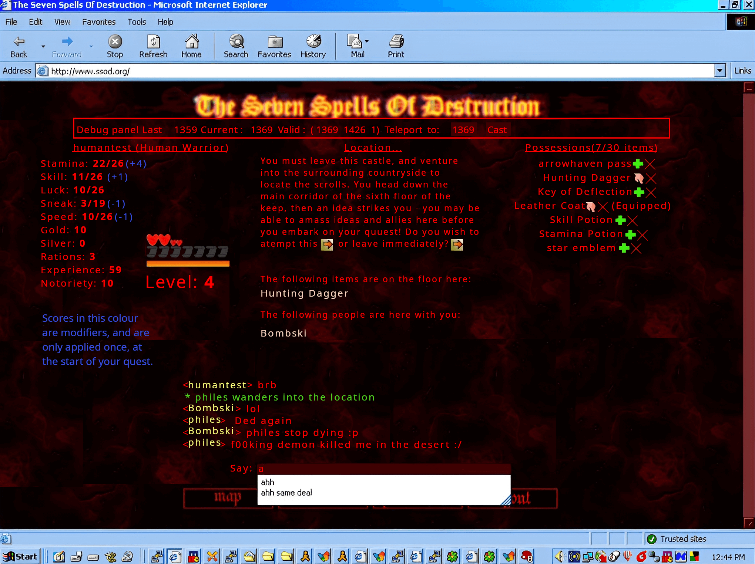Click the Back toolbar button
This screenshot has width=755, height=564.
pyautogui.click(x=19, y=47)
